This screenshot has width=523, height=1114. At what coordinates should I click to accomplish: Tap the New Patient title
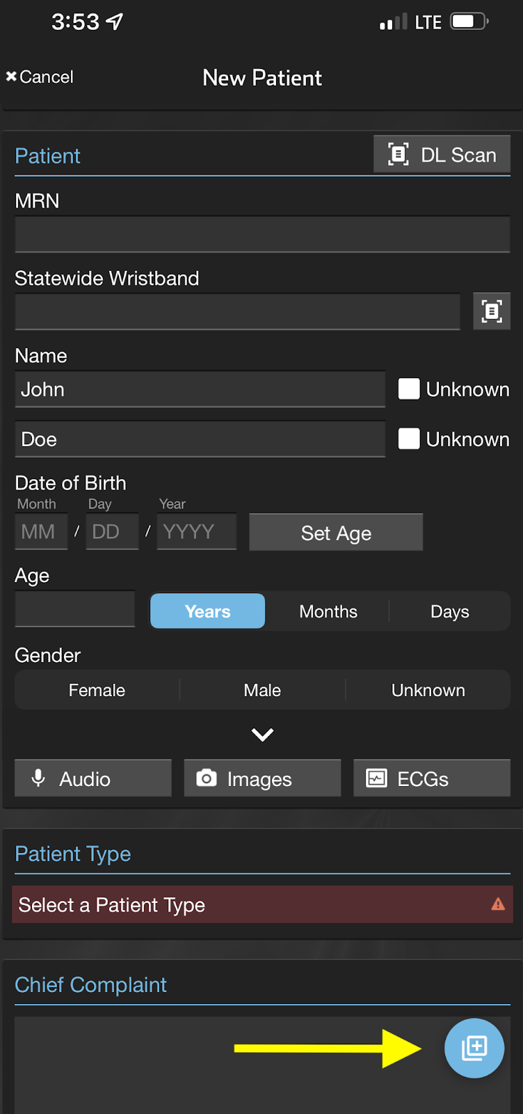262,78
